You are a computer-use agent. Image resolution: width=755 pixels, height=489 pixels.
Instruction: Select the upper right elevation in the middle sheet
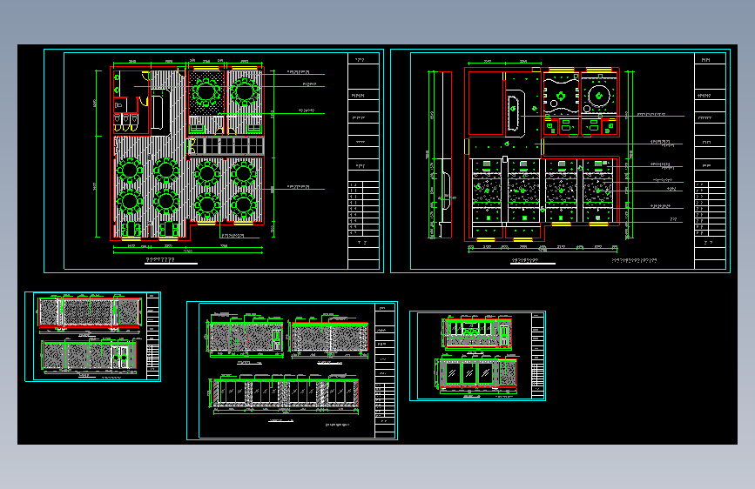click(330, 336)
